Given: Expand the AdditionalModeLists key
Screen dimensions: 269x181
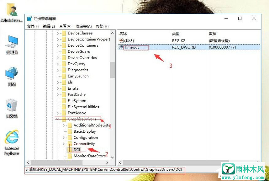Looking at the screenshot, I should [64, 125].
